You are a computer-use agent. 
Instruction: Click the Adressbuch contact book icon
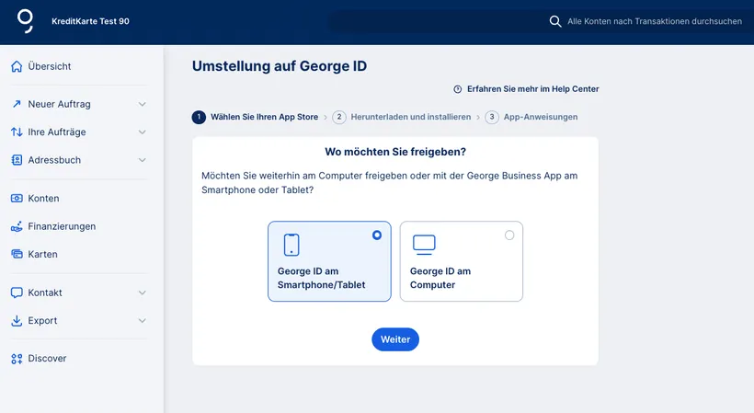(17, 160)
